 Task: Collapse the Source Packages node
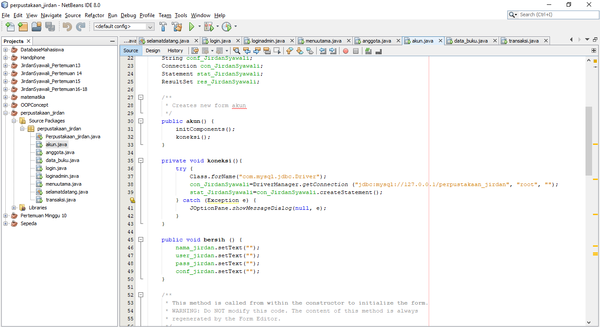point(14,121)
